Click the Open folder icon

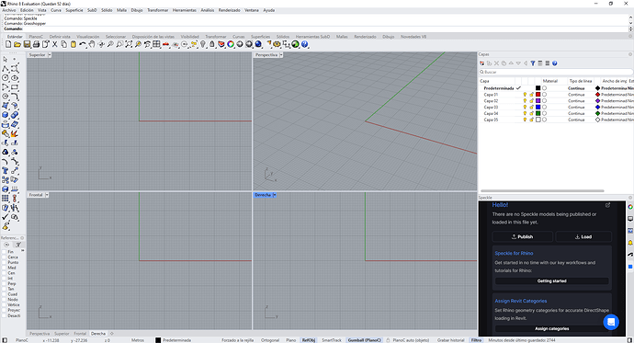click(17, 44)
